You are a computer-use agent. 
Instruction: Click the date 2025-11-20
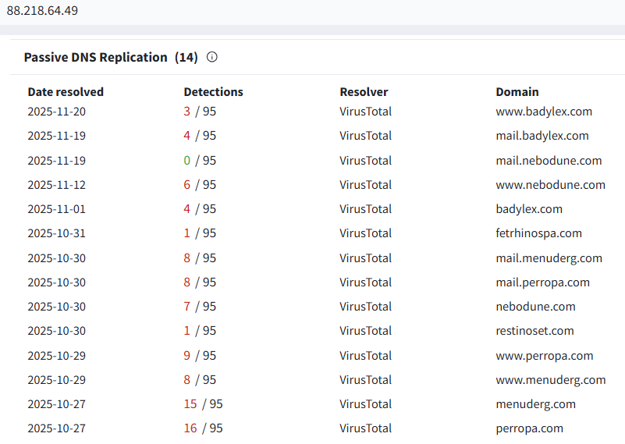point(57,112)
